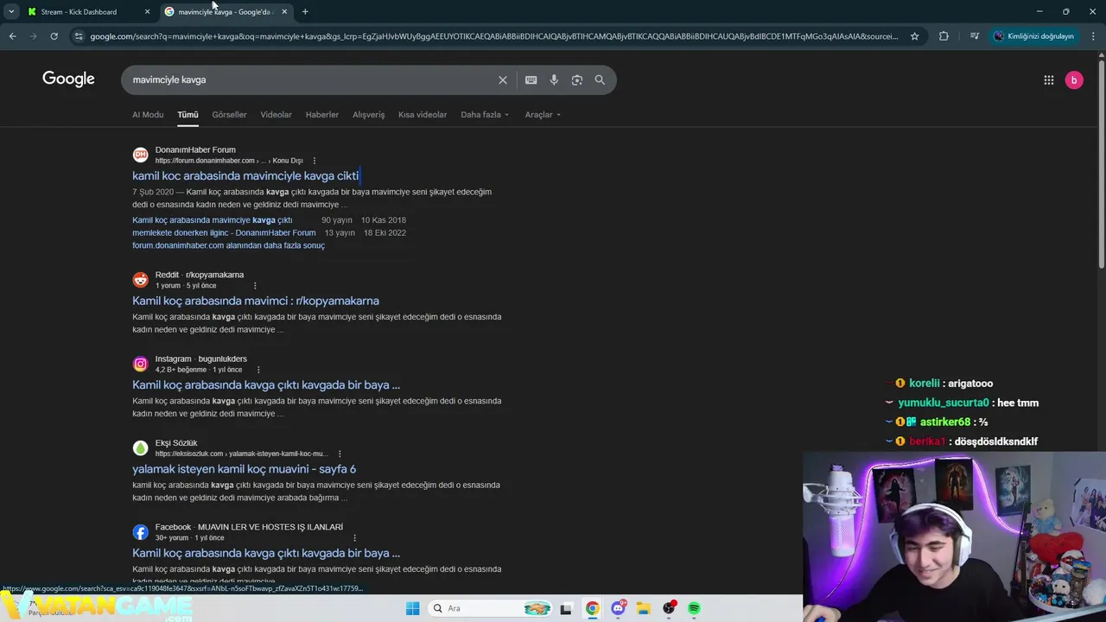Open more options for the Instagram result
The image size is (1106, 622).
(257, 370)
